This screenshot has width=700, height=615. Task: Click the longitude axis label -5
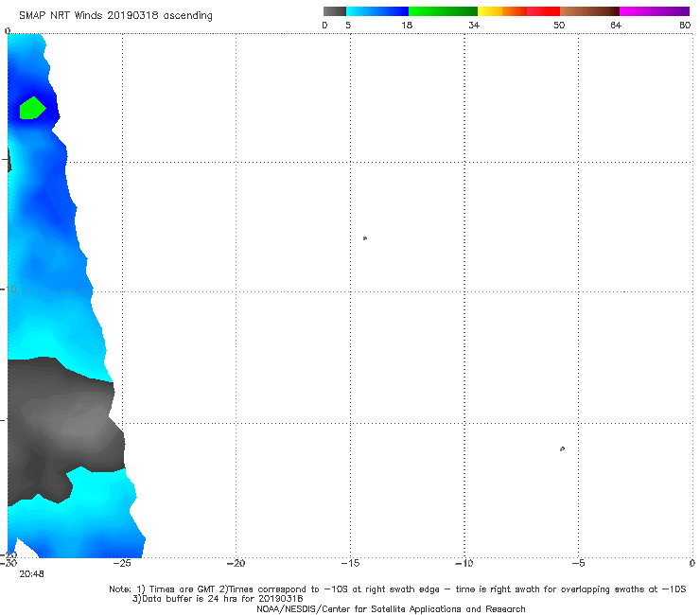coord(578,563)
